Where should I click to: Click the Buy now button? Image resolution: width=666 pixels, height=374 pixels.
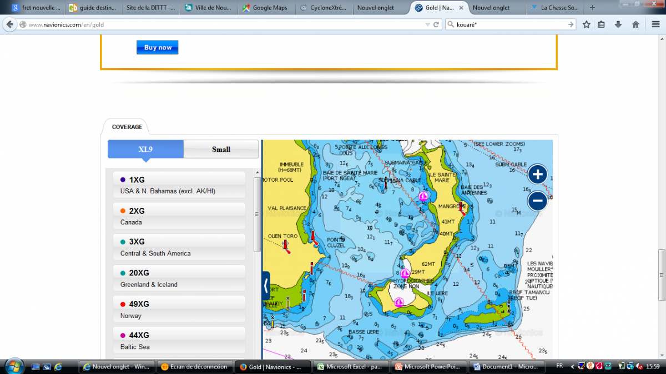[158, 48]
